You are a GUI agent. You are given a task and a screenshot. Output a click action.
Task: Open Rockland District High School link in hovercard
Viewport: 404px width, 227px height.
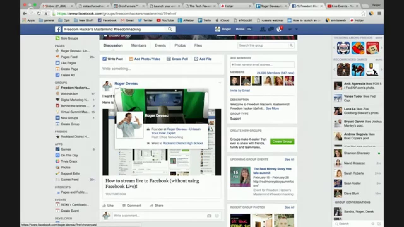(183, 143)
